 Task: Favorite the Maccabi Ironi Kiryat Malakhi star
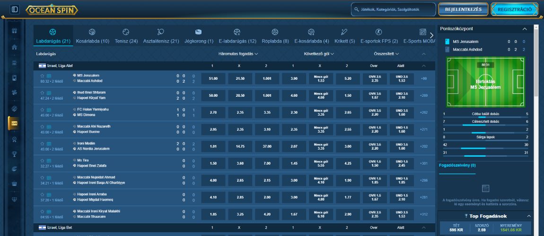(x=42, y=211)
